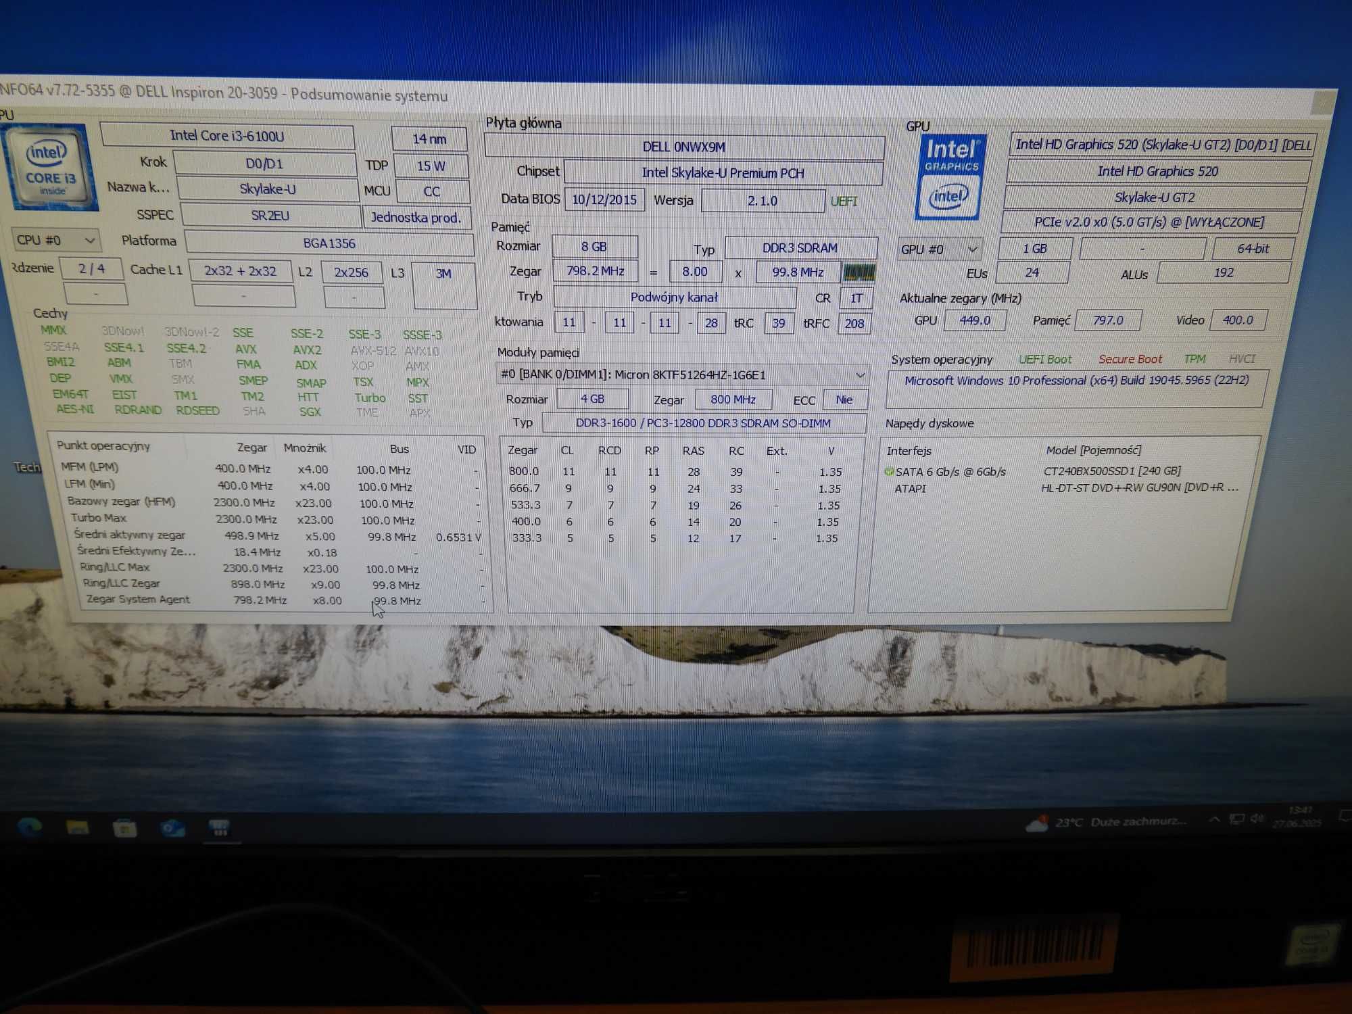Click the ECC value Nie
Viewport: 1352px width, 1014px height.
point(844,400)
